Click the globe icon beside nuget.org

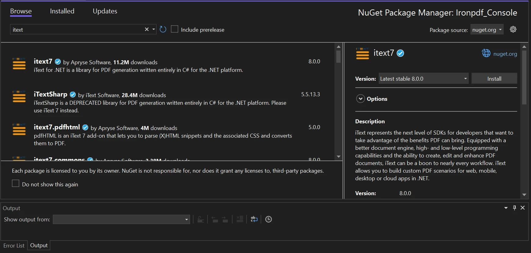coord(486,53)
